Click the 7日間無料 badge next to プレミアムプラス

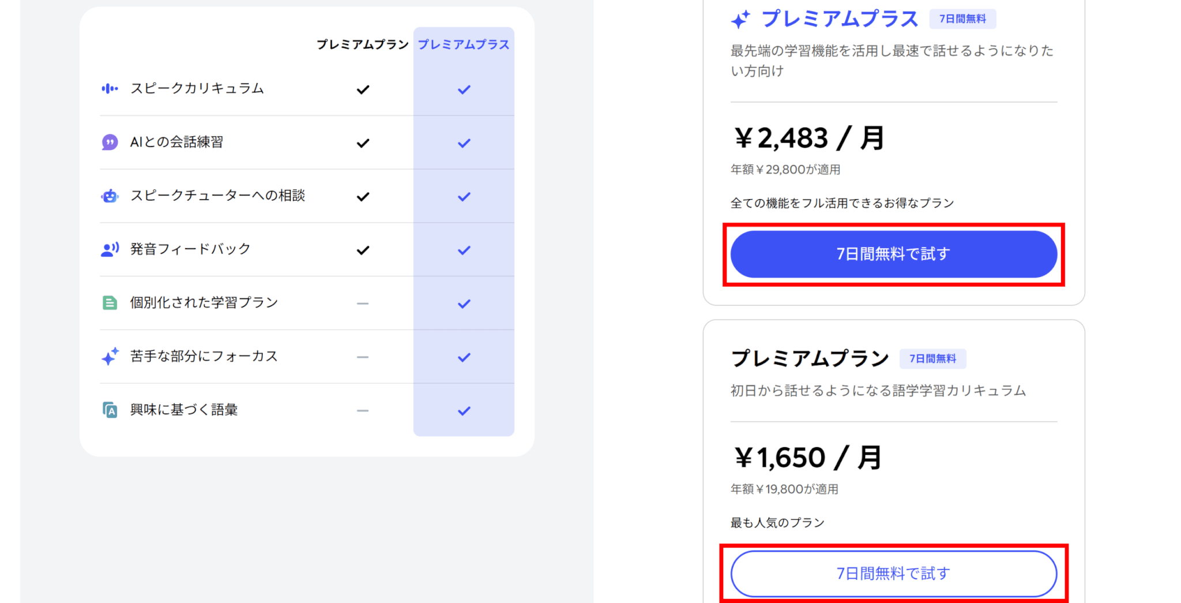point(962,19)
